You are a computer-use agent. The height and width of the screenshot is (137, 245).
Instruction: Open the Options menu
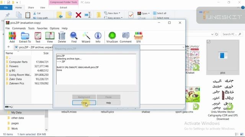click(x=54, y=28)
